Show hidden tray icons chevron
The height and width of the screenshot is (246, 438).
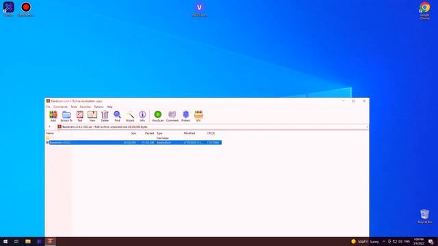(x=384, y=241)
